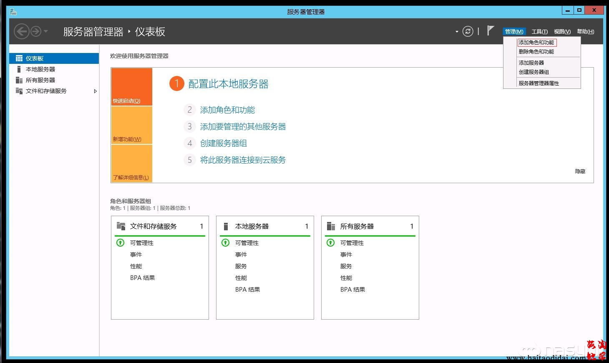609x363 pixels.
Task: Click the 添加要管理的其他服务器 link
Action: tap(243, 126)
